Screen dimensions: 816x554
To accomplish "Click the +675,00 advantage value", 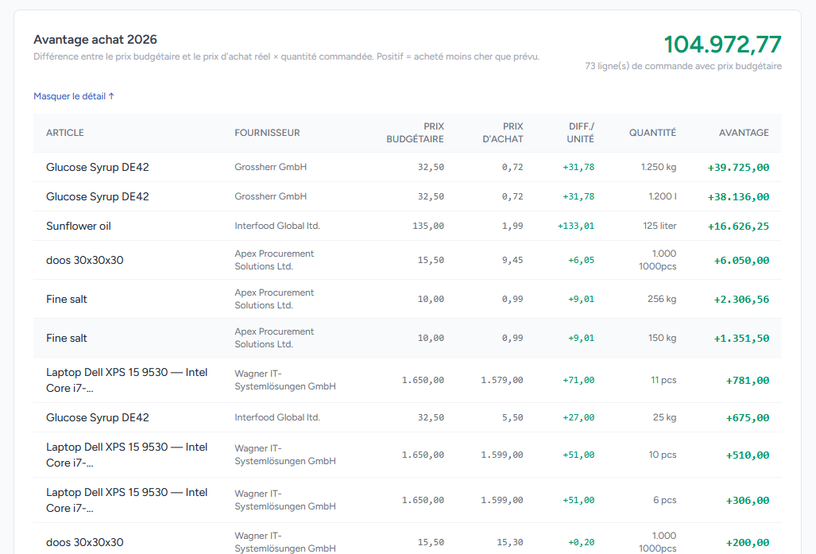I will [x=748, y=418].
